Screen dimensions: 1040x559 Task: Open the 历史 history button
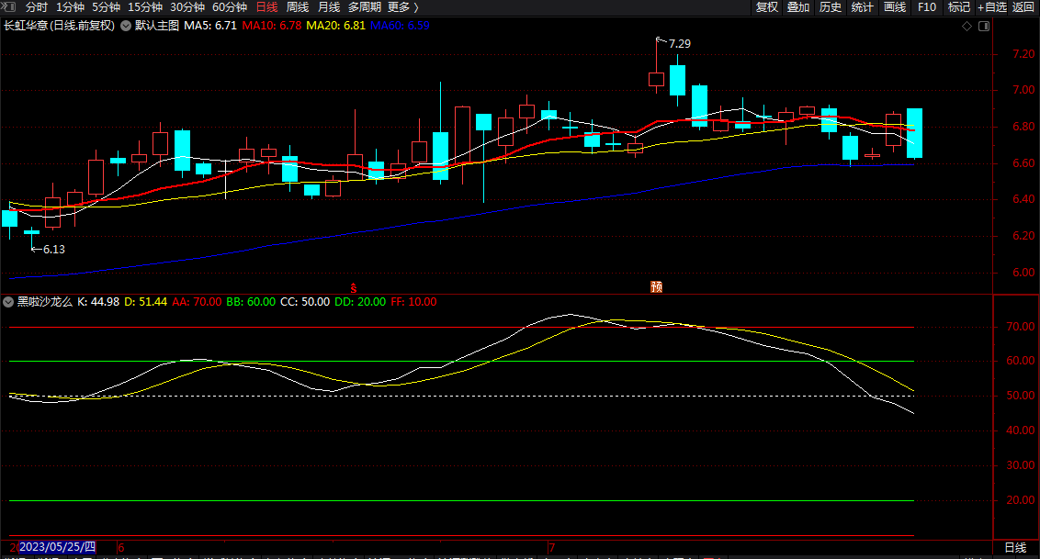coord(830,6)
